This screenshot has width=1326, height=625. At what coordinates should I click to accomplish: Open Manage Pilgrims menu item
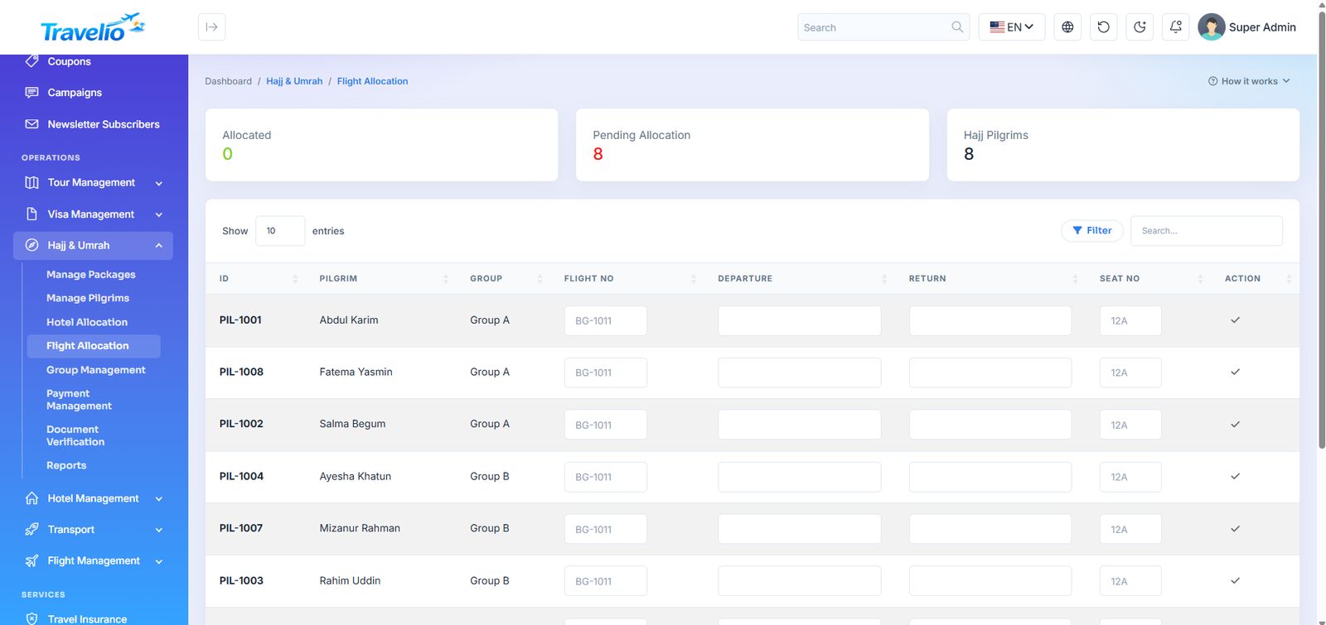click(x=88, y=298)
